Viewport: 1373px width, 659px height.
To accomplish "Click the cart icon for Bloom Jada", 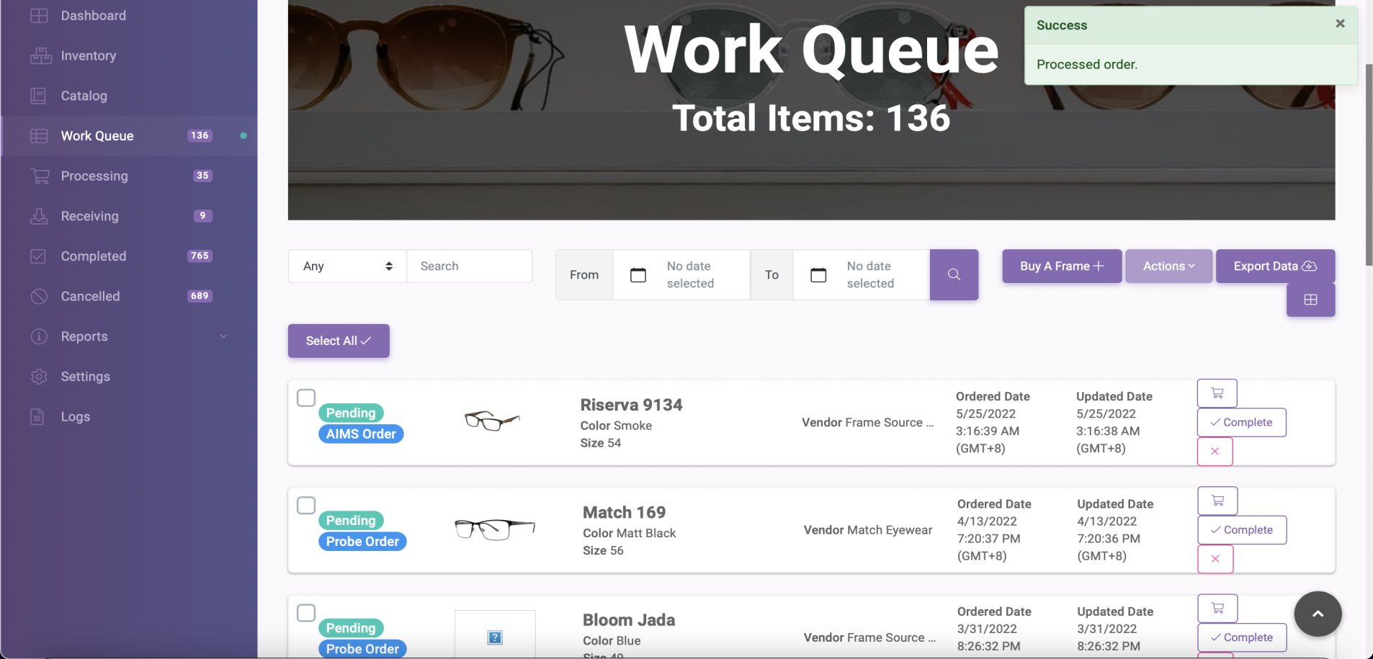I will point(1217,608).
